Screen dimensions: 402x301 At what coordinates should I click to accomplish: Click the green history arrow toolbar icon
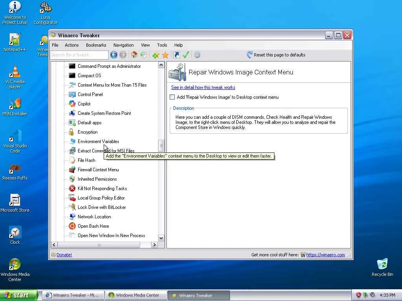pos(144,55)
